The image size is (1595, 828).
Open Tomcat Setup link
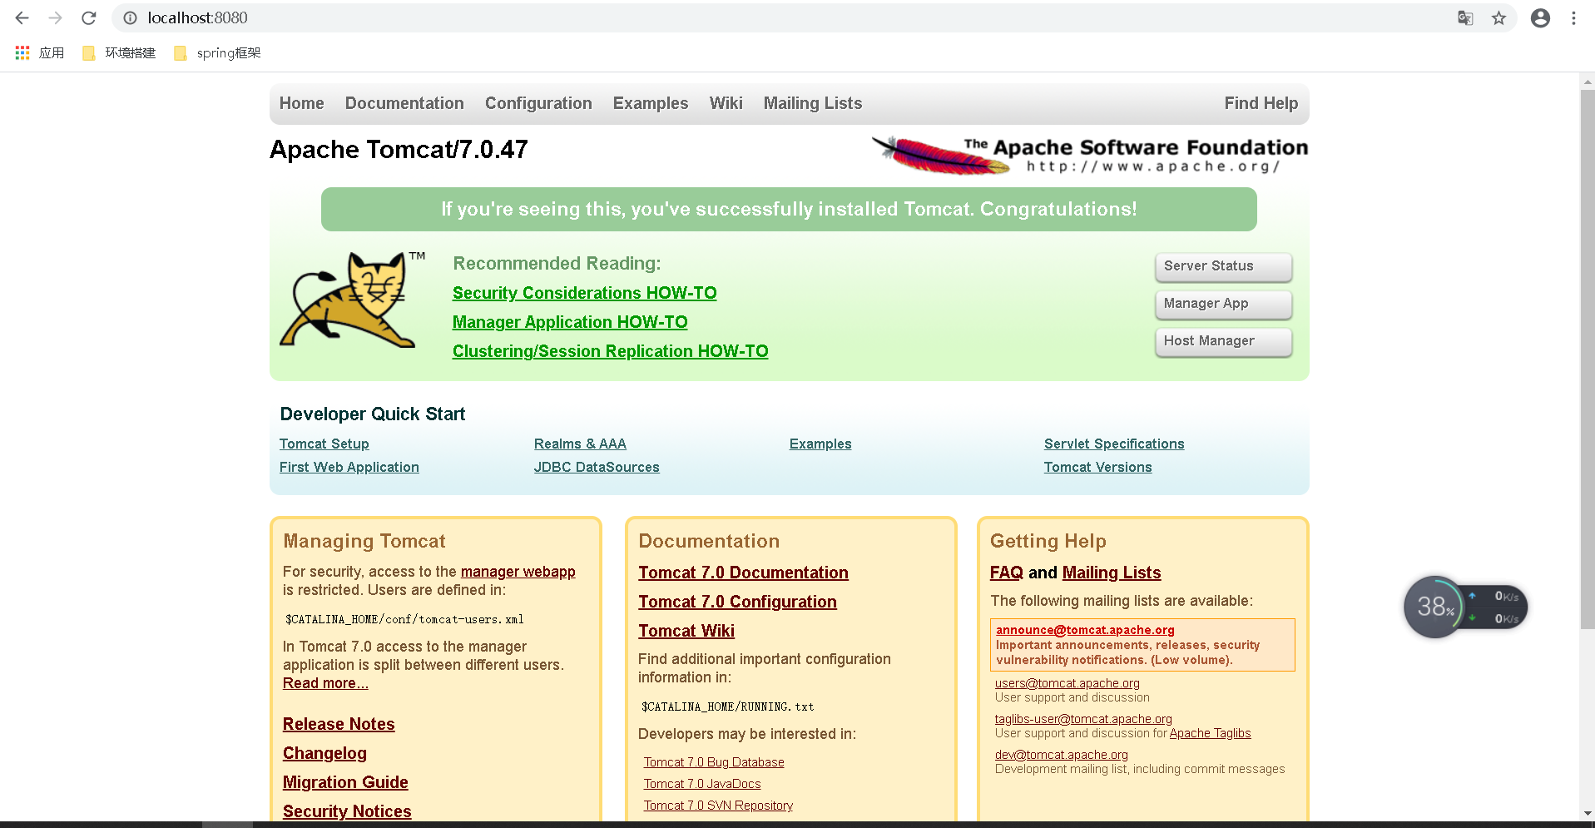(x=324, y=444)
